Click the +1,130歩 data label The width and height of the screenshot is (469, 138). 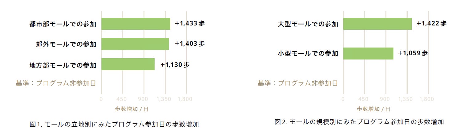[175, 65]
